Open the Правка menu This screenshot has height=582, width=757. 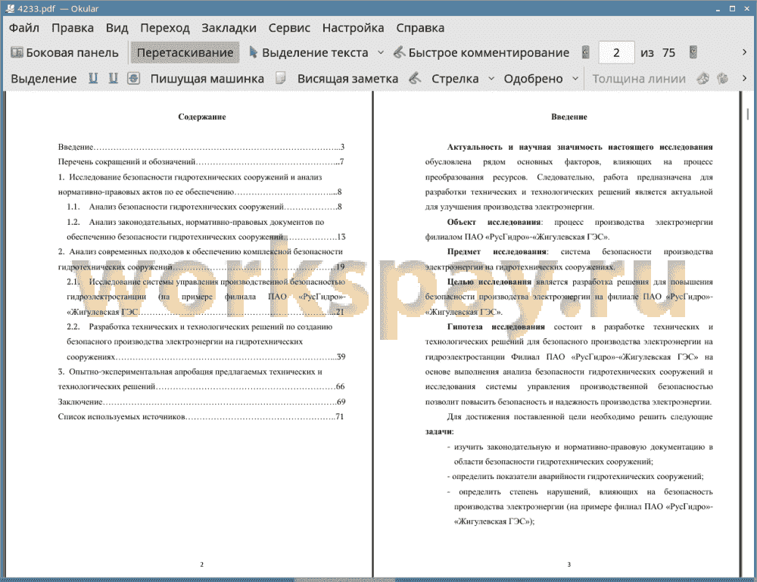[x=73, y=28]
